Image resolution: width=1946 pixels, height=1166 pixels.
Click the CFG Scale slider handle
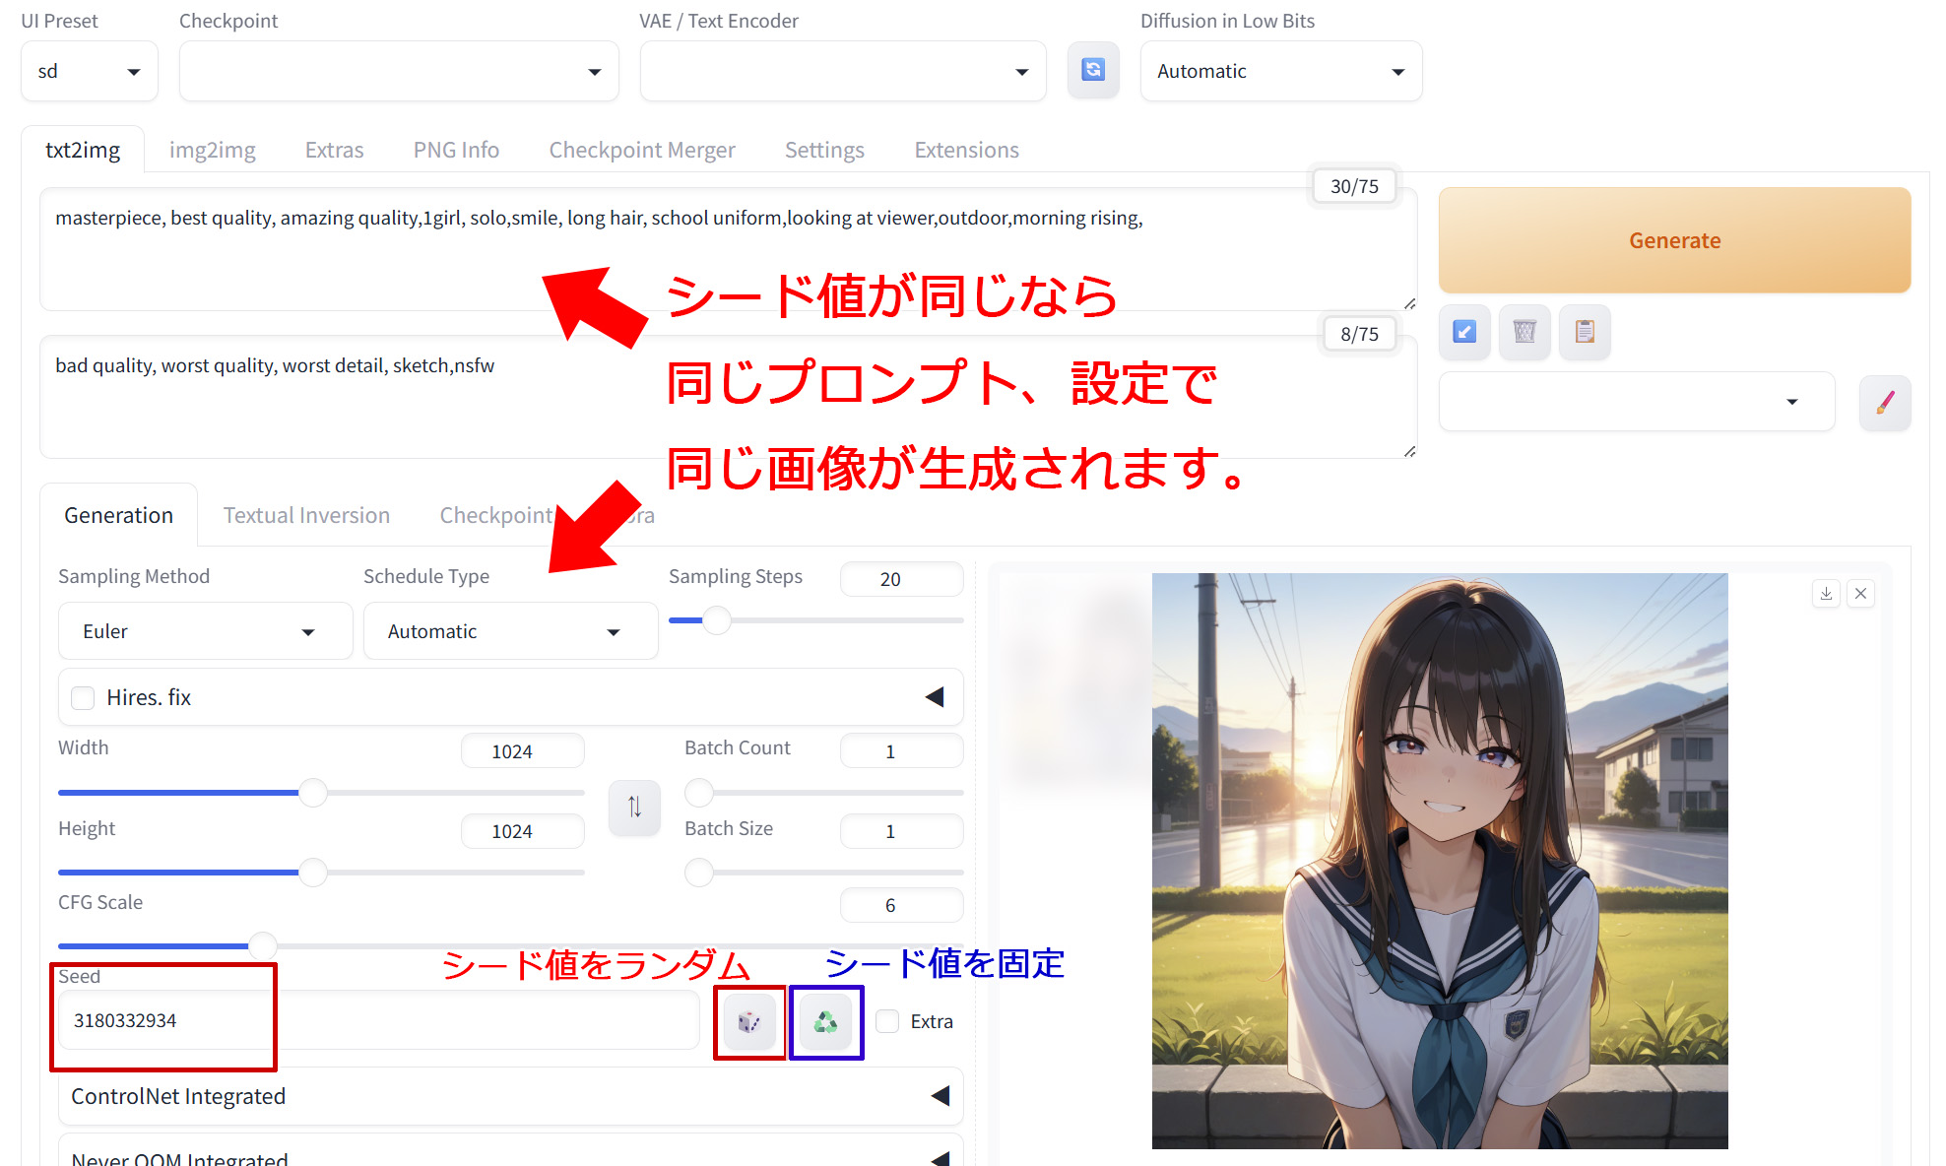click(262, 945)
